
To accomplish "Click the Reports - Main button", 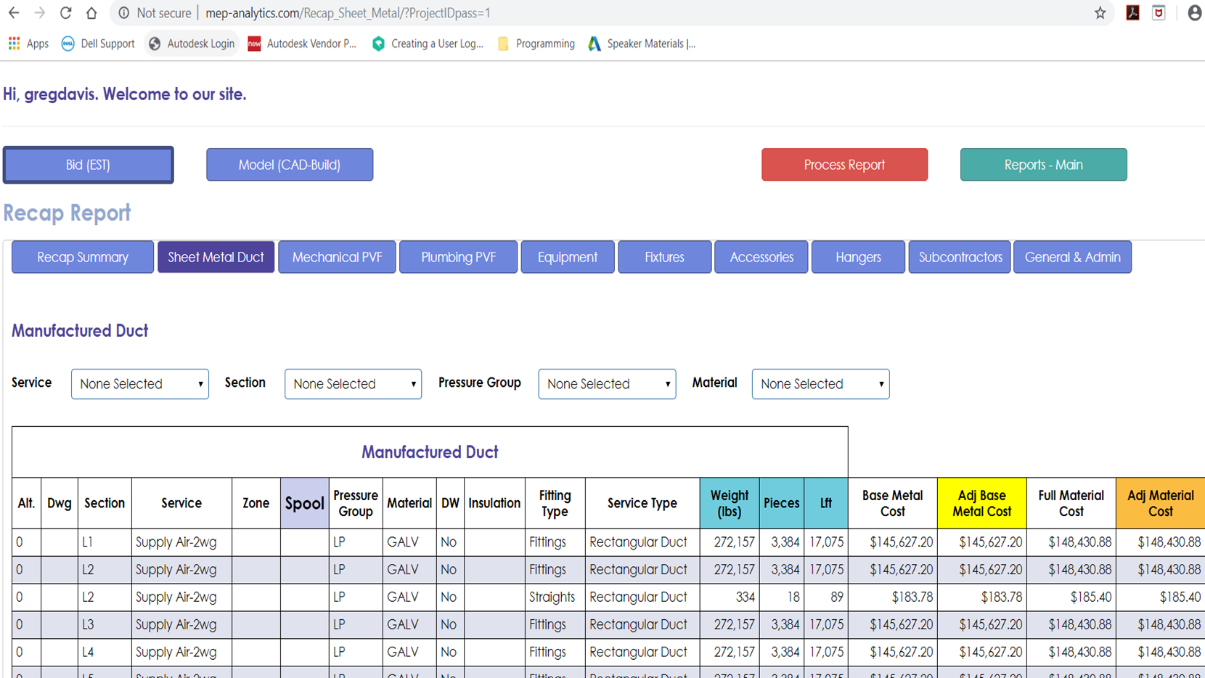I will click(1043, 165).
